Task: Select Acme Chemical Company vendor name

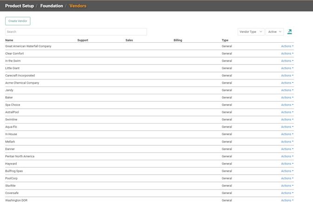Action: 22,83
